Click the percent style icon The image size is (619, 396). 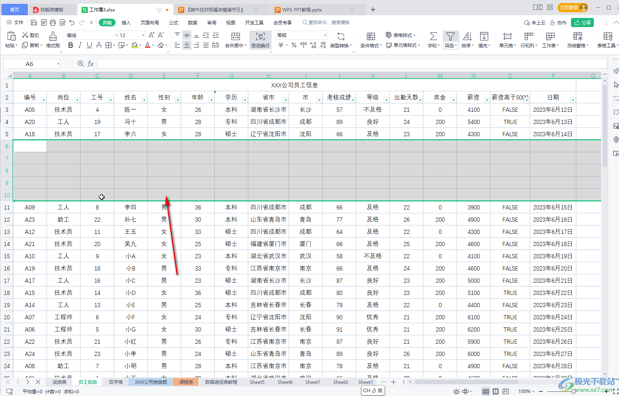pos(294,45)
